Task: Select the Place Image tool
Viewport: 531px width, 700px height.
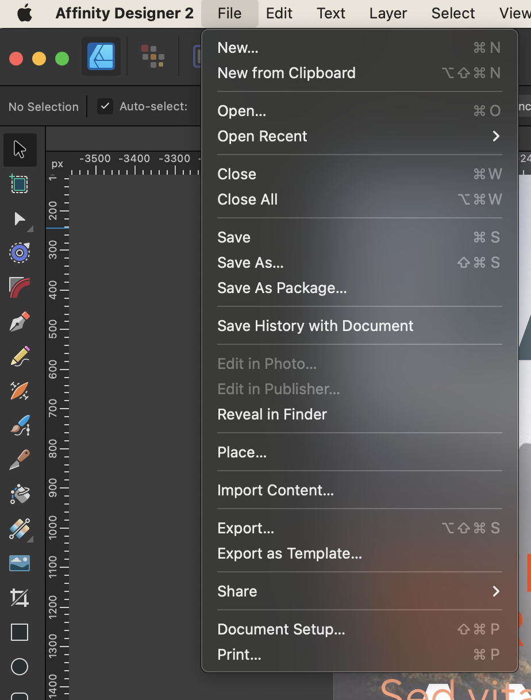Action: coord(20,563)
